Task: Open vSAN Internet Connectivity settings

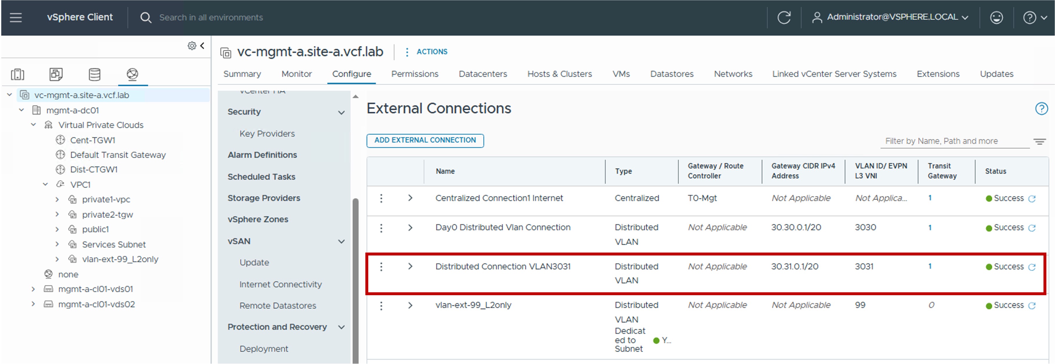Action: pyautogui.click(x=281, y=285)
